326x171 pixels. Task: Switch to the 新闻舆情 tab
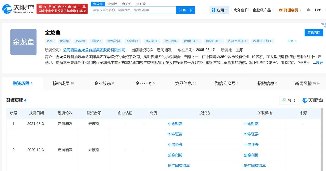pos(307,83)
